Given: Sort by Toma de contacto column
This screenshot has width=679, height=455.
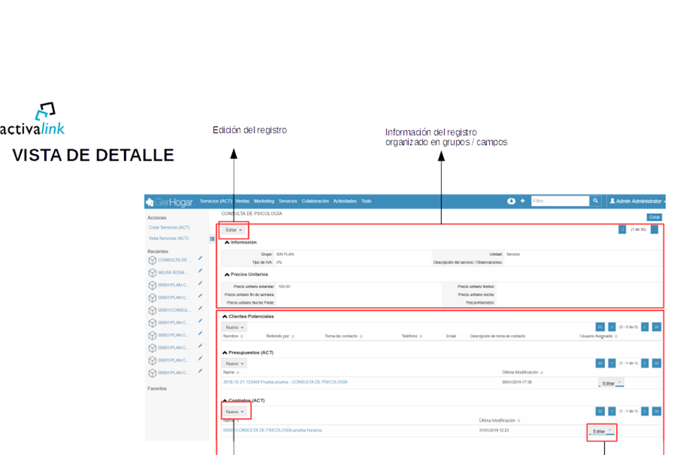Looking at the screenshot, I should (344, 336).
